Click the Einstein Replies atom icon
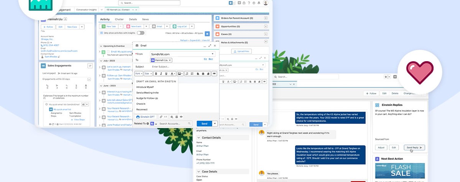Screen dimensions: 460x182 tap(377, 105)
